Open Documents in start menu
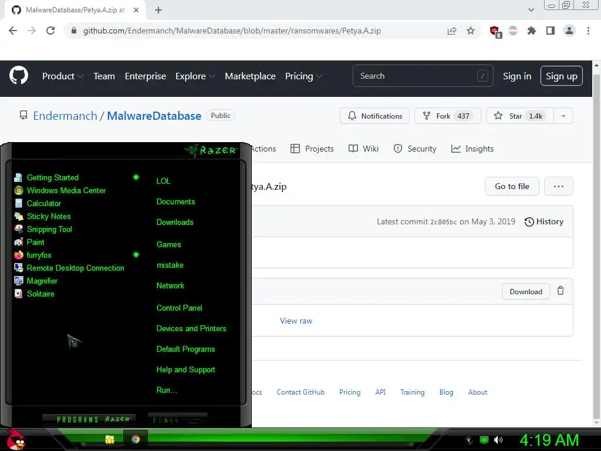601x451 pixels. 175,202
